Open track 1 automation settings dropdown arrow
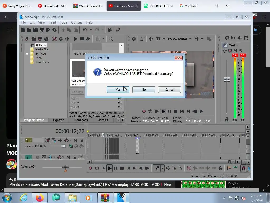The width and height of the screenshot is (270, 203). click(x=70, y=140)
